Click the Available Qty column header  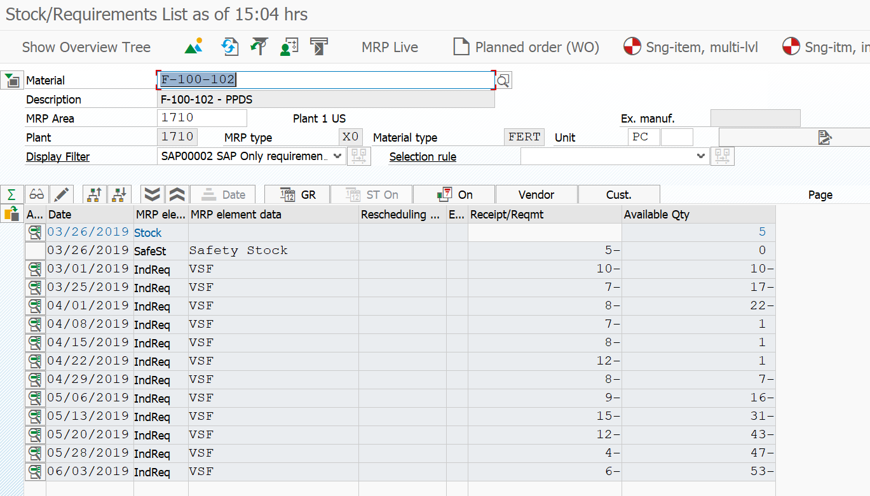click(698, 215)
